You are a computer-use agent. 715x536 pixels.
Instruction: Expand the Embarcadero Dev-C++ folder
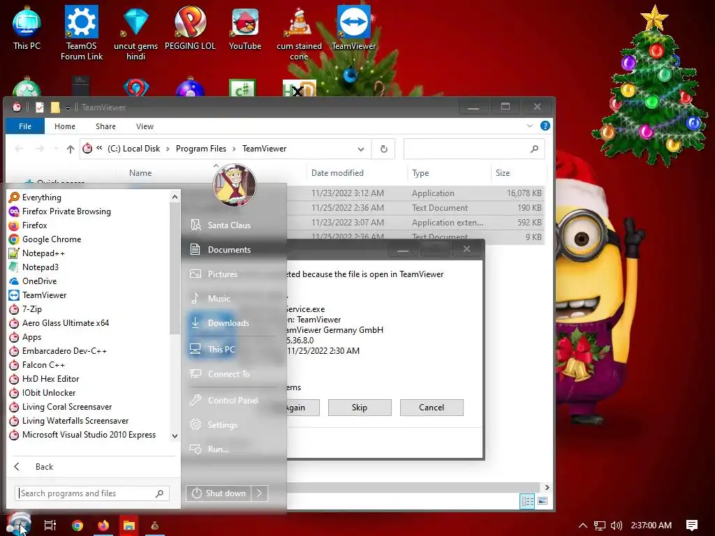(x=64, y=351)
